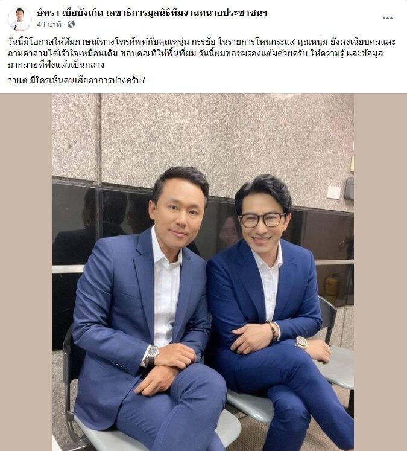407x451 pixels.
Task: Select the post's first text paragraph
Action: pyautogui.click(x=201, y=54)
